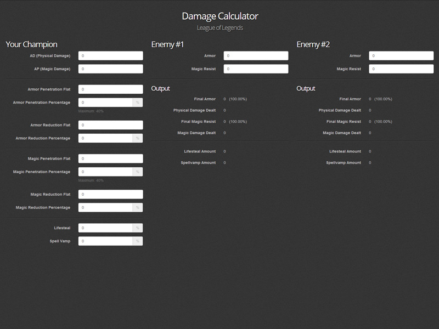Viewport: 439px width, 329px height.
Task: Click Enemy #2 Physical Damage Dealt label
Action: click(340, 110)
